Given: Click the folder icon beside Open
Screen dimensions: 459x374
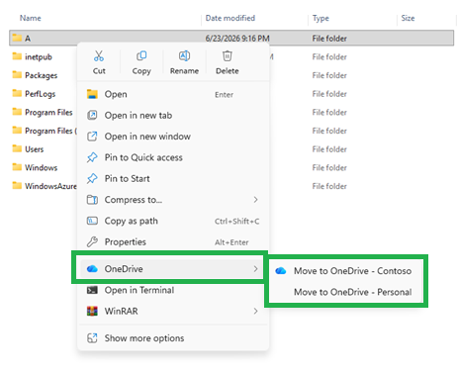Looking at the screenshot, I should tap(92, 94).
